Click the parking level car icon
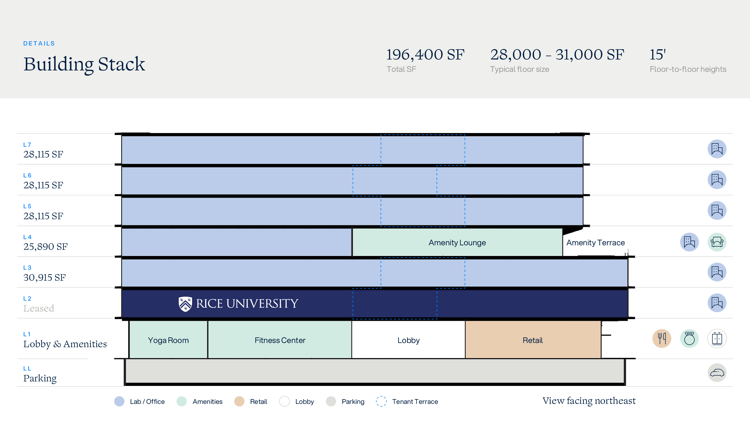 pyautogui.click(x=717, y=372)
